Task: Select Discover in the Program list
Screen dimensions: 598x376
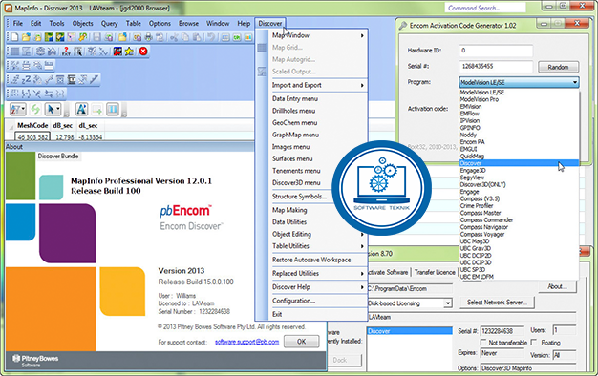Action: (x=519, y=163)
